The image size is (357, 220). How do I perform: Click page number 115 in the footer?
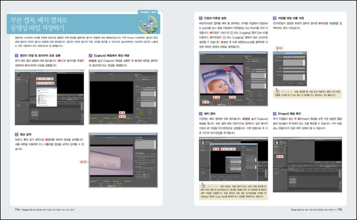[339, 210]
